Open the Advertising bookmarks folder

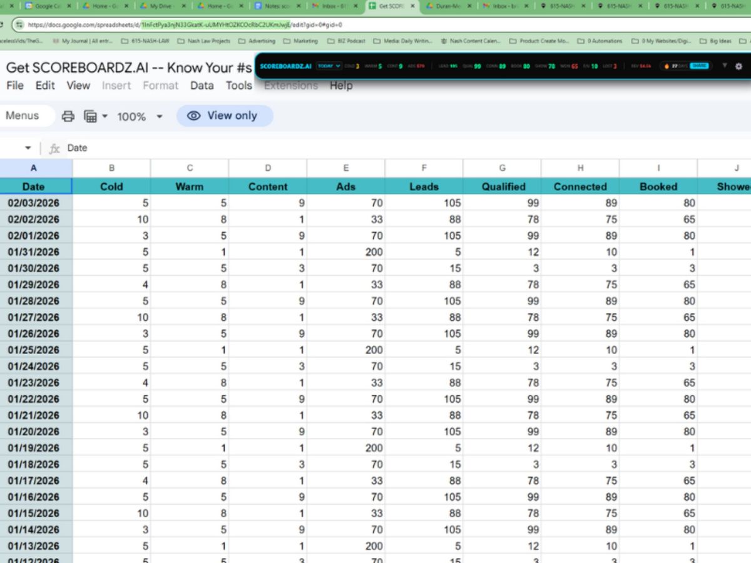[x=257, y=41]
